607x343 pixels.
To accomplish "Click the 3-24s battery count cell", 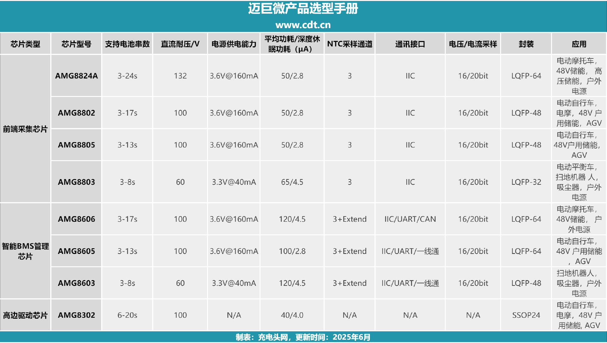I will pyautogui.click(x=127, y=76).
